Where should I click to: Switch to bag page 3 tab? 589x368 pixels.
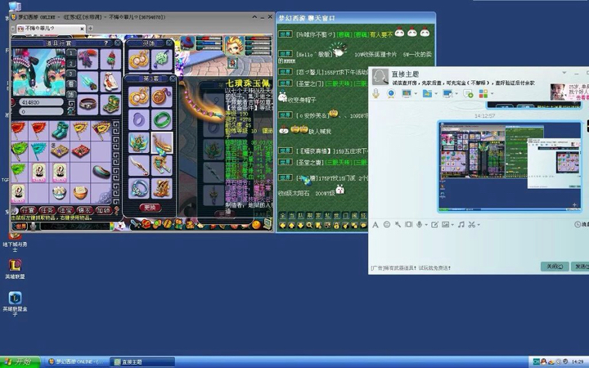[x=70, y=74]
